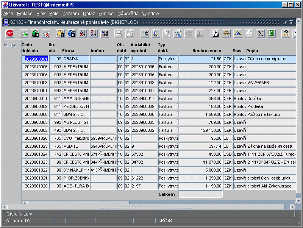Click the Excel export icon
The width and height of the screenshot is (303, 228).
pyautogui.click(x=271, y=33)
